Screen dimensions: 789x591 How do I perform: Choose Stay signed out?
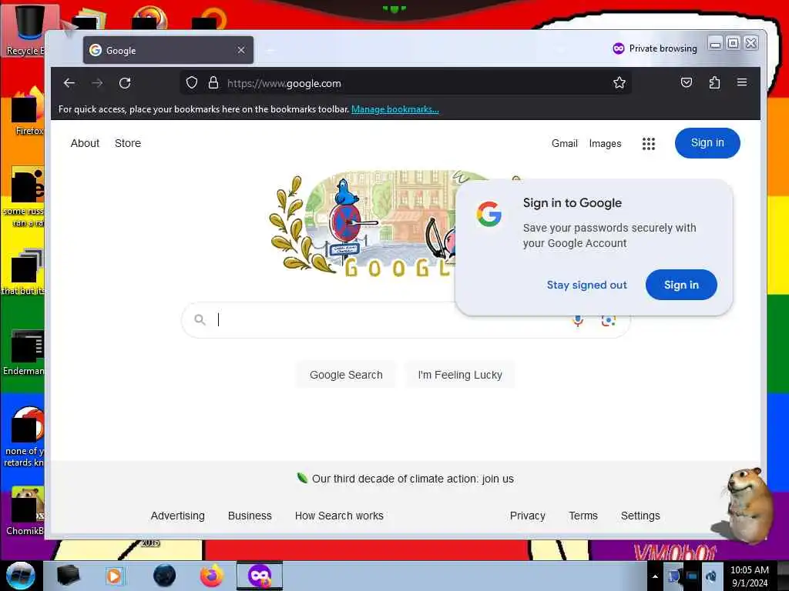[x=586, y=285]
